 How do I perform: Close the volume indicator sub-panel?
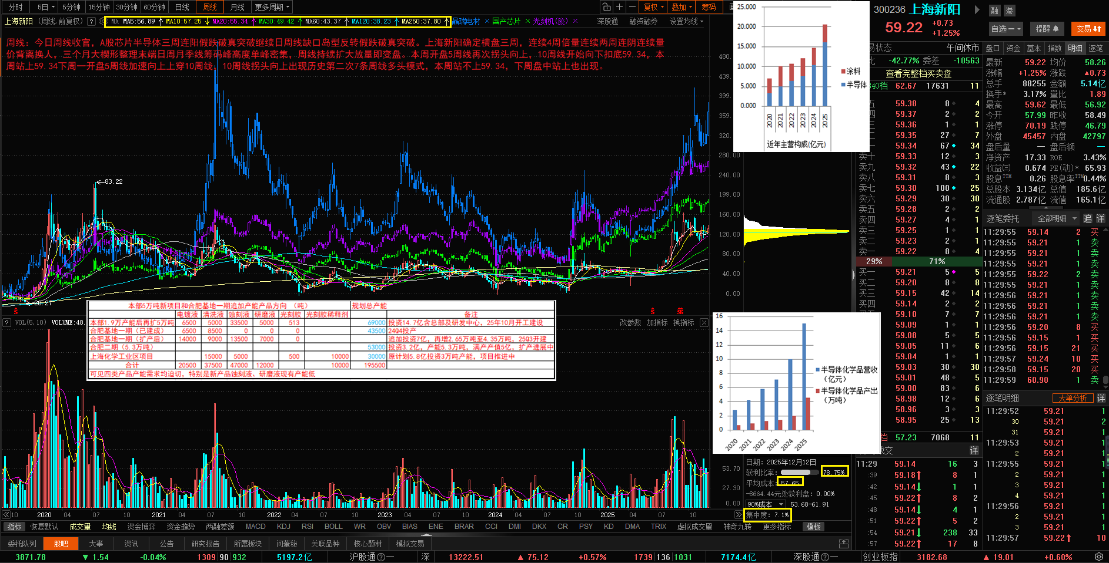pos(704,322)
